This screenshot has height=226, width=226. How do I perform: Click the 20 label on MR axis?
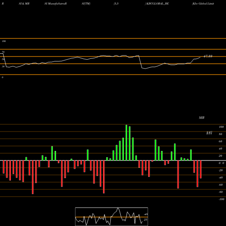(221, 156)
